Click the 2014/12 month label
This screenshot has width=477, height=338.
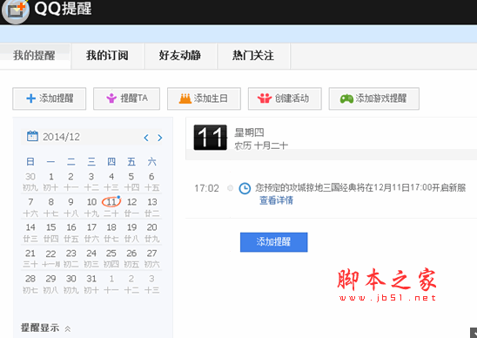(61, 137)
